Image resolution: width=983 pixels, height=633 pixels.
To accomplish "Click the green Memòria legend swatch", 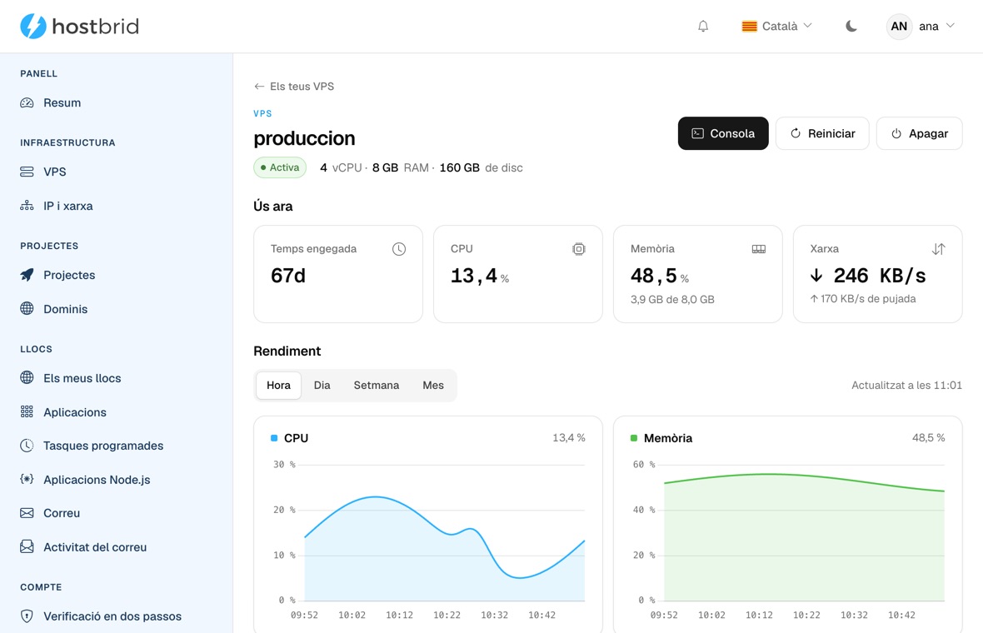I will point(634,438).
